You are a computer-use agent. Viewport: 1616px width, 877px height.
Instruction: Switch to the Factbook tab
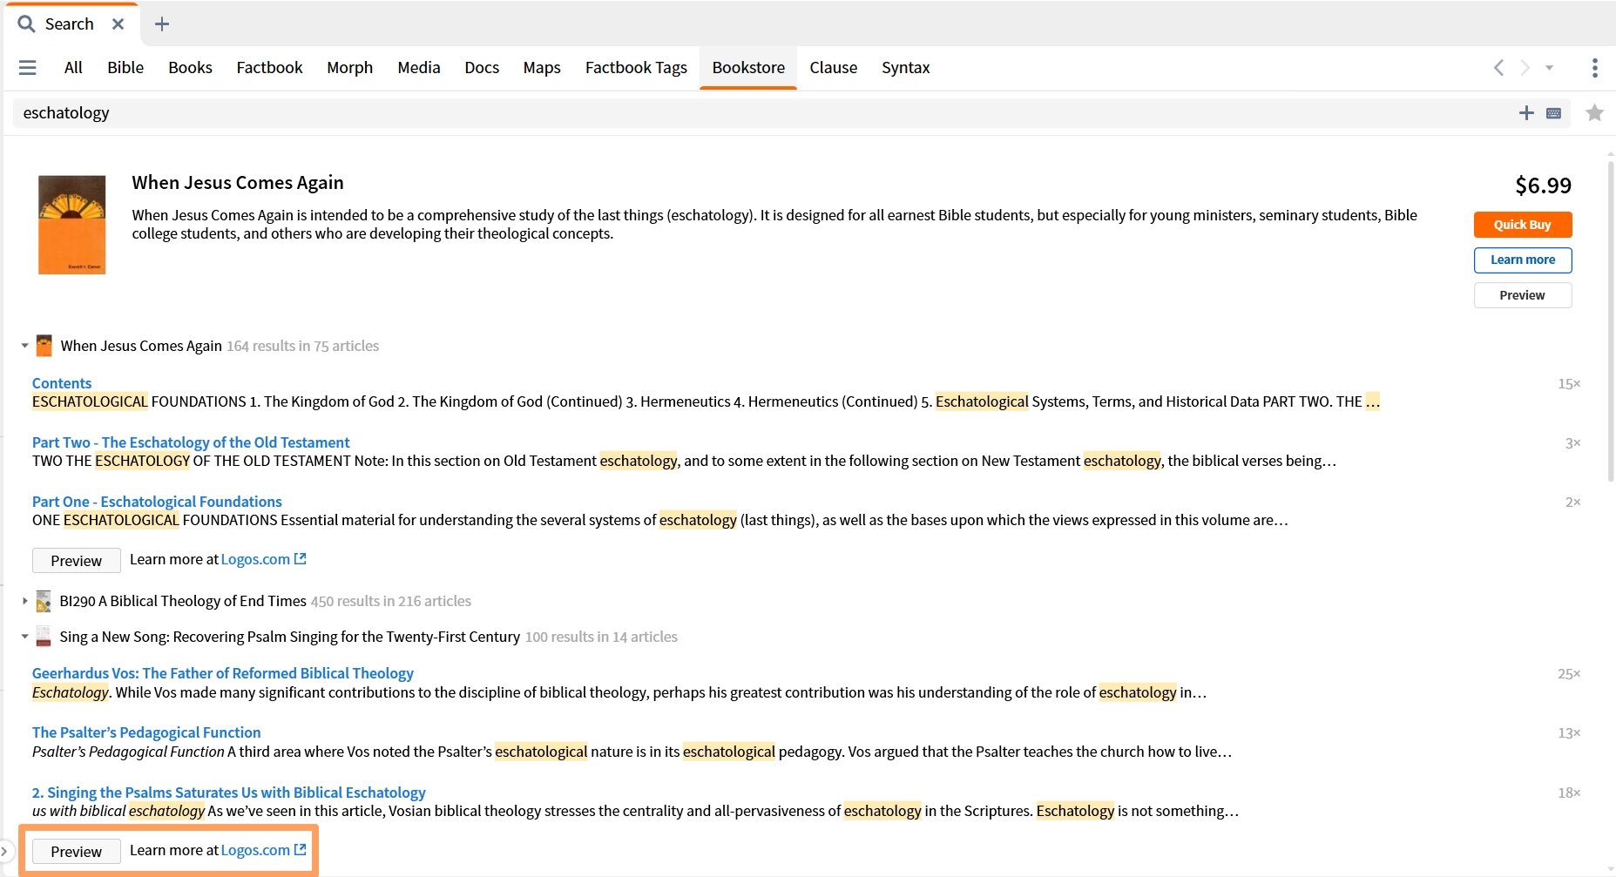[x=269, y=68]
